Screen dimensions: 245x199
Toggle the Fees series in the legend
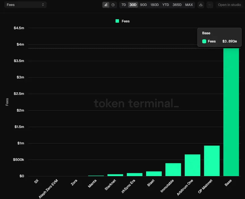point(122,21)
